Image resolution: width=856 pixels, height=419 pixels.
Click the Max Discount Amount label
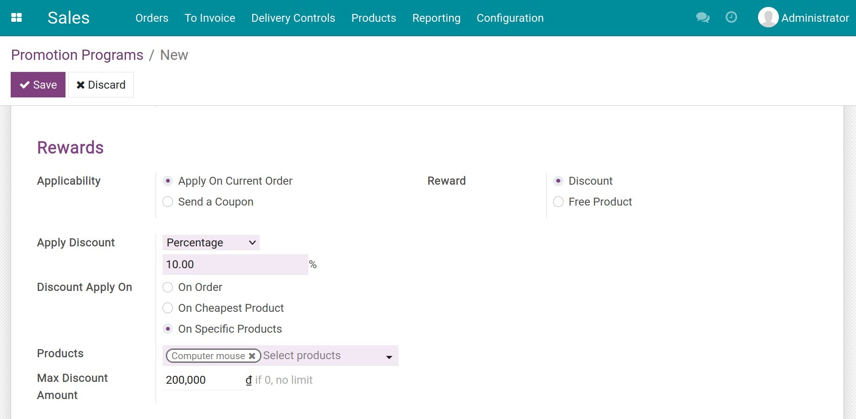point(72,387)
